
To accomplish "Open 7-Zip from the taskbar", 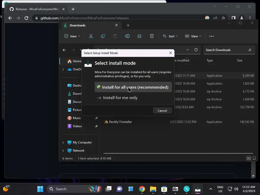I will click(175, 189).
